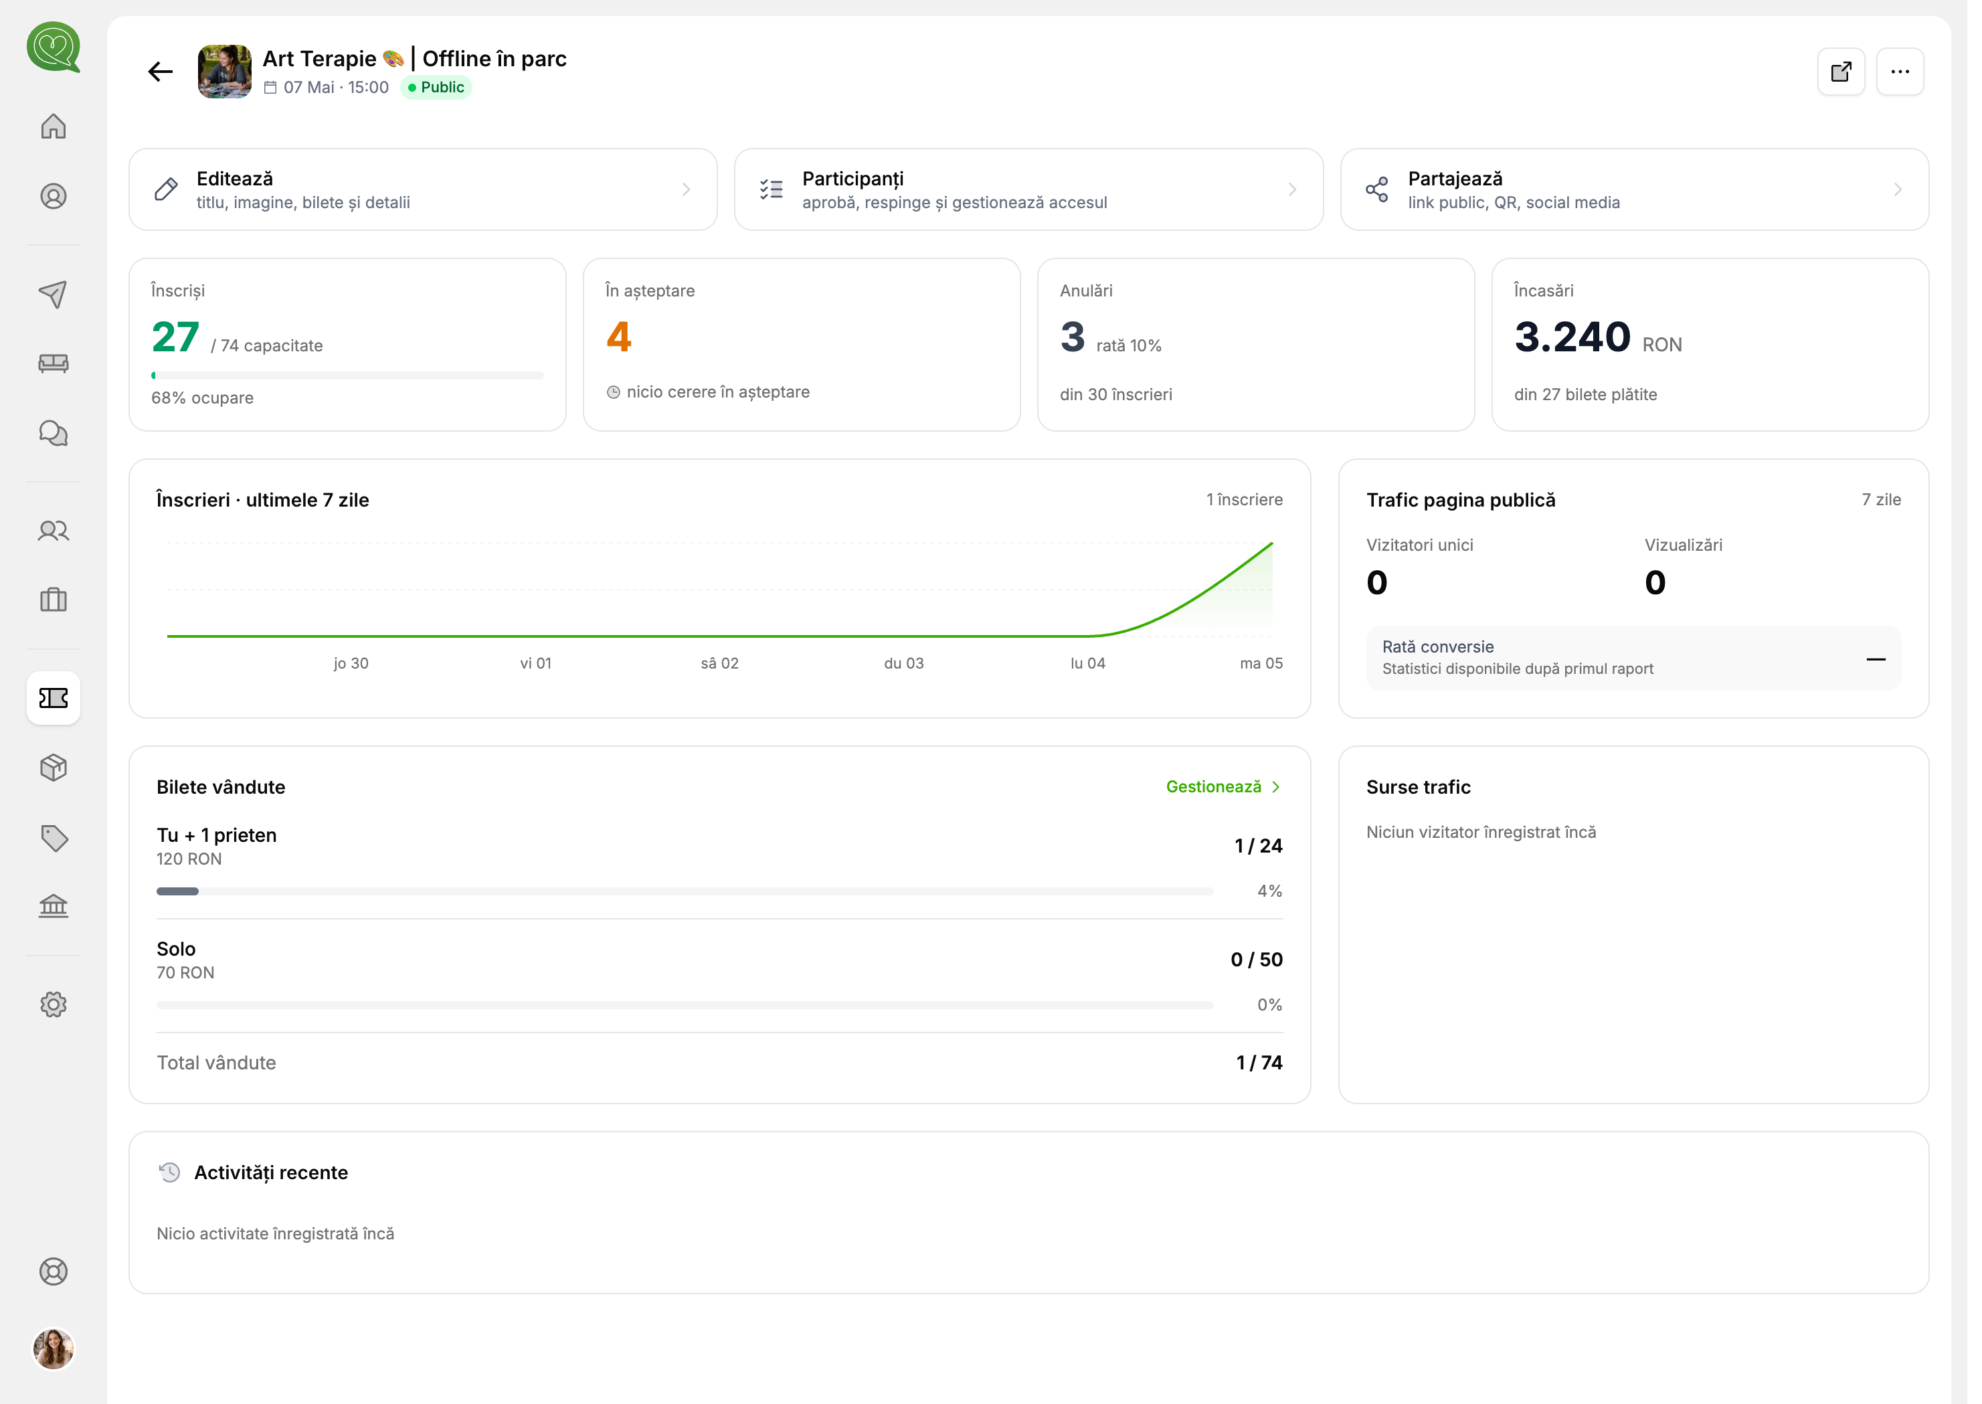
Task: Expand Editează card chevron
Action: click(x=687, y=189)
